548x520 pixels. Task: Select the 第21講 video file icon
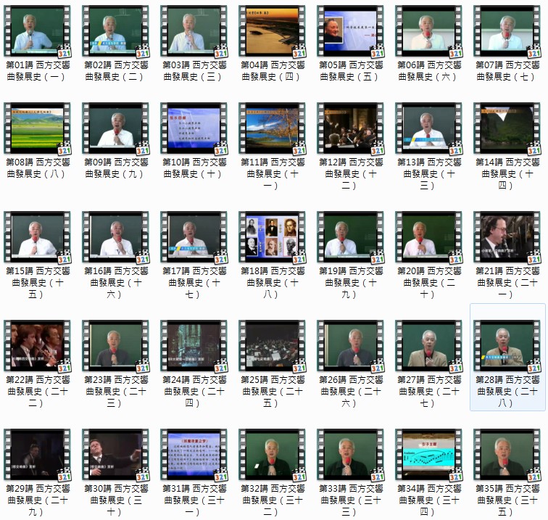pos(507,237)
